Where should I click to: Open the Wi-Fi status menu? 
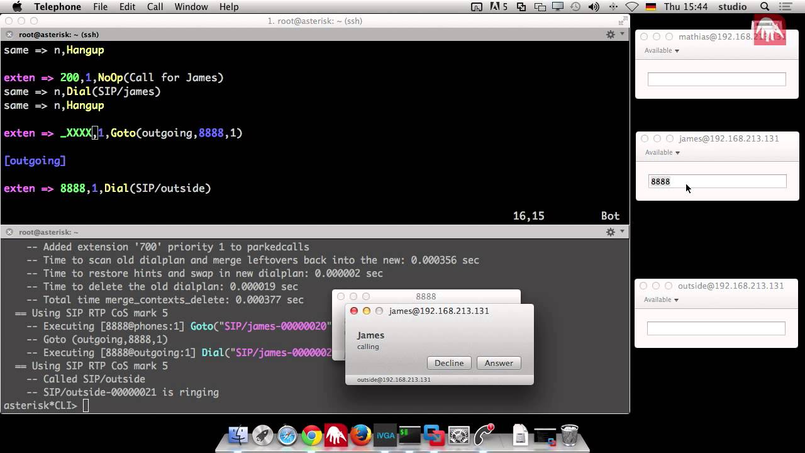632,7
